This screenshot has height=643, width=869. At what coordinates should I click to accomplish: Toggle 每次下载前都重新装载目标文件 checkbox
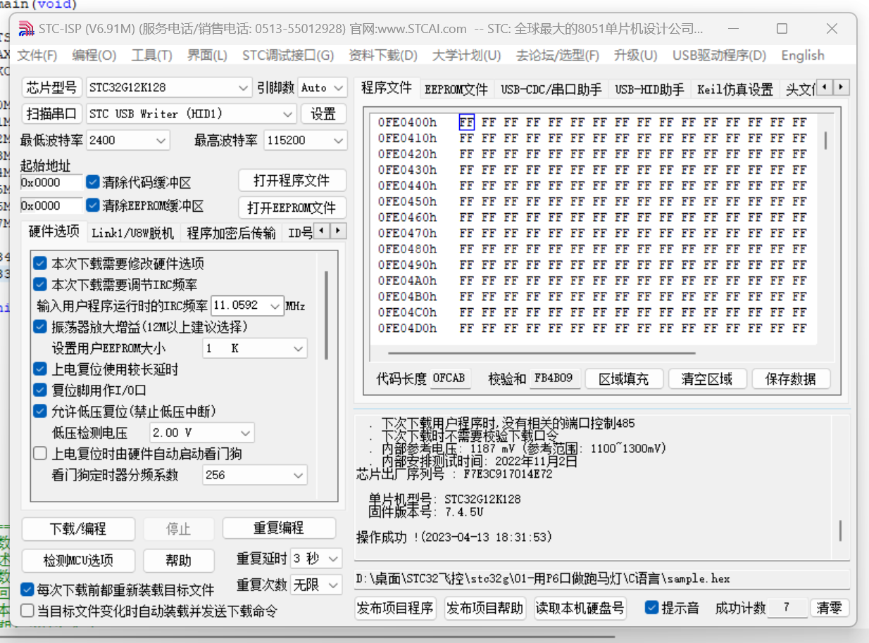pos(27,590)
